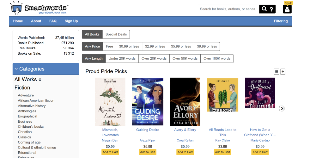Add Mismatch, Lovematch to cart
This screenshot has width=316, height=158.
(x=110, y=152)
